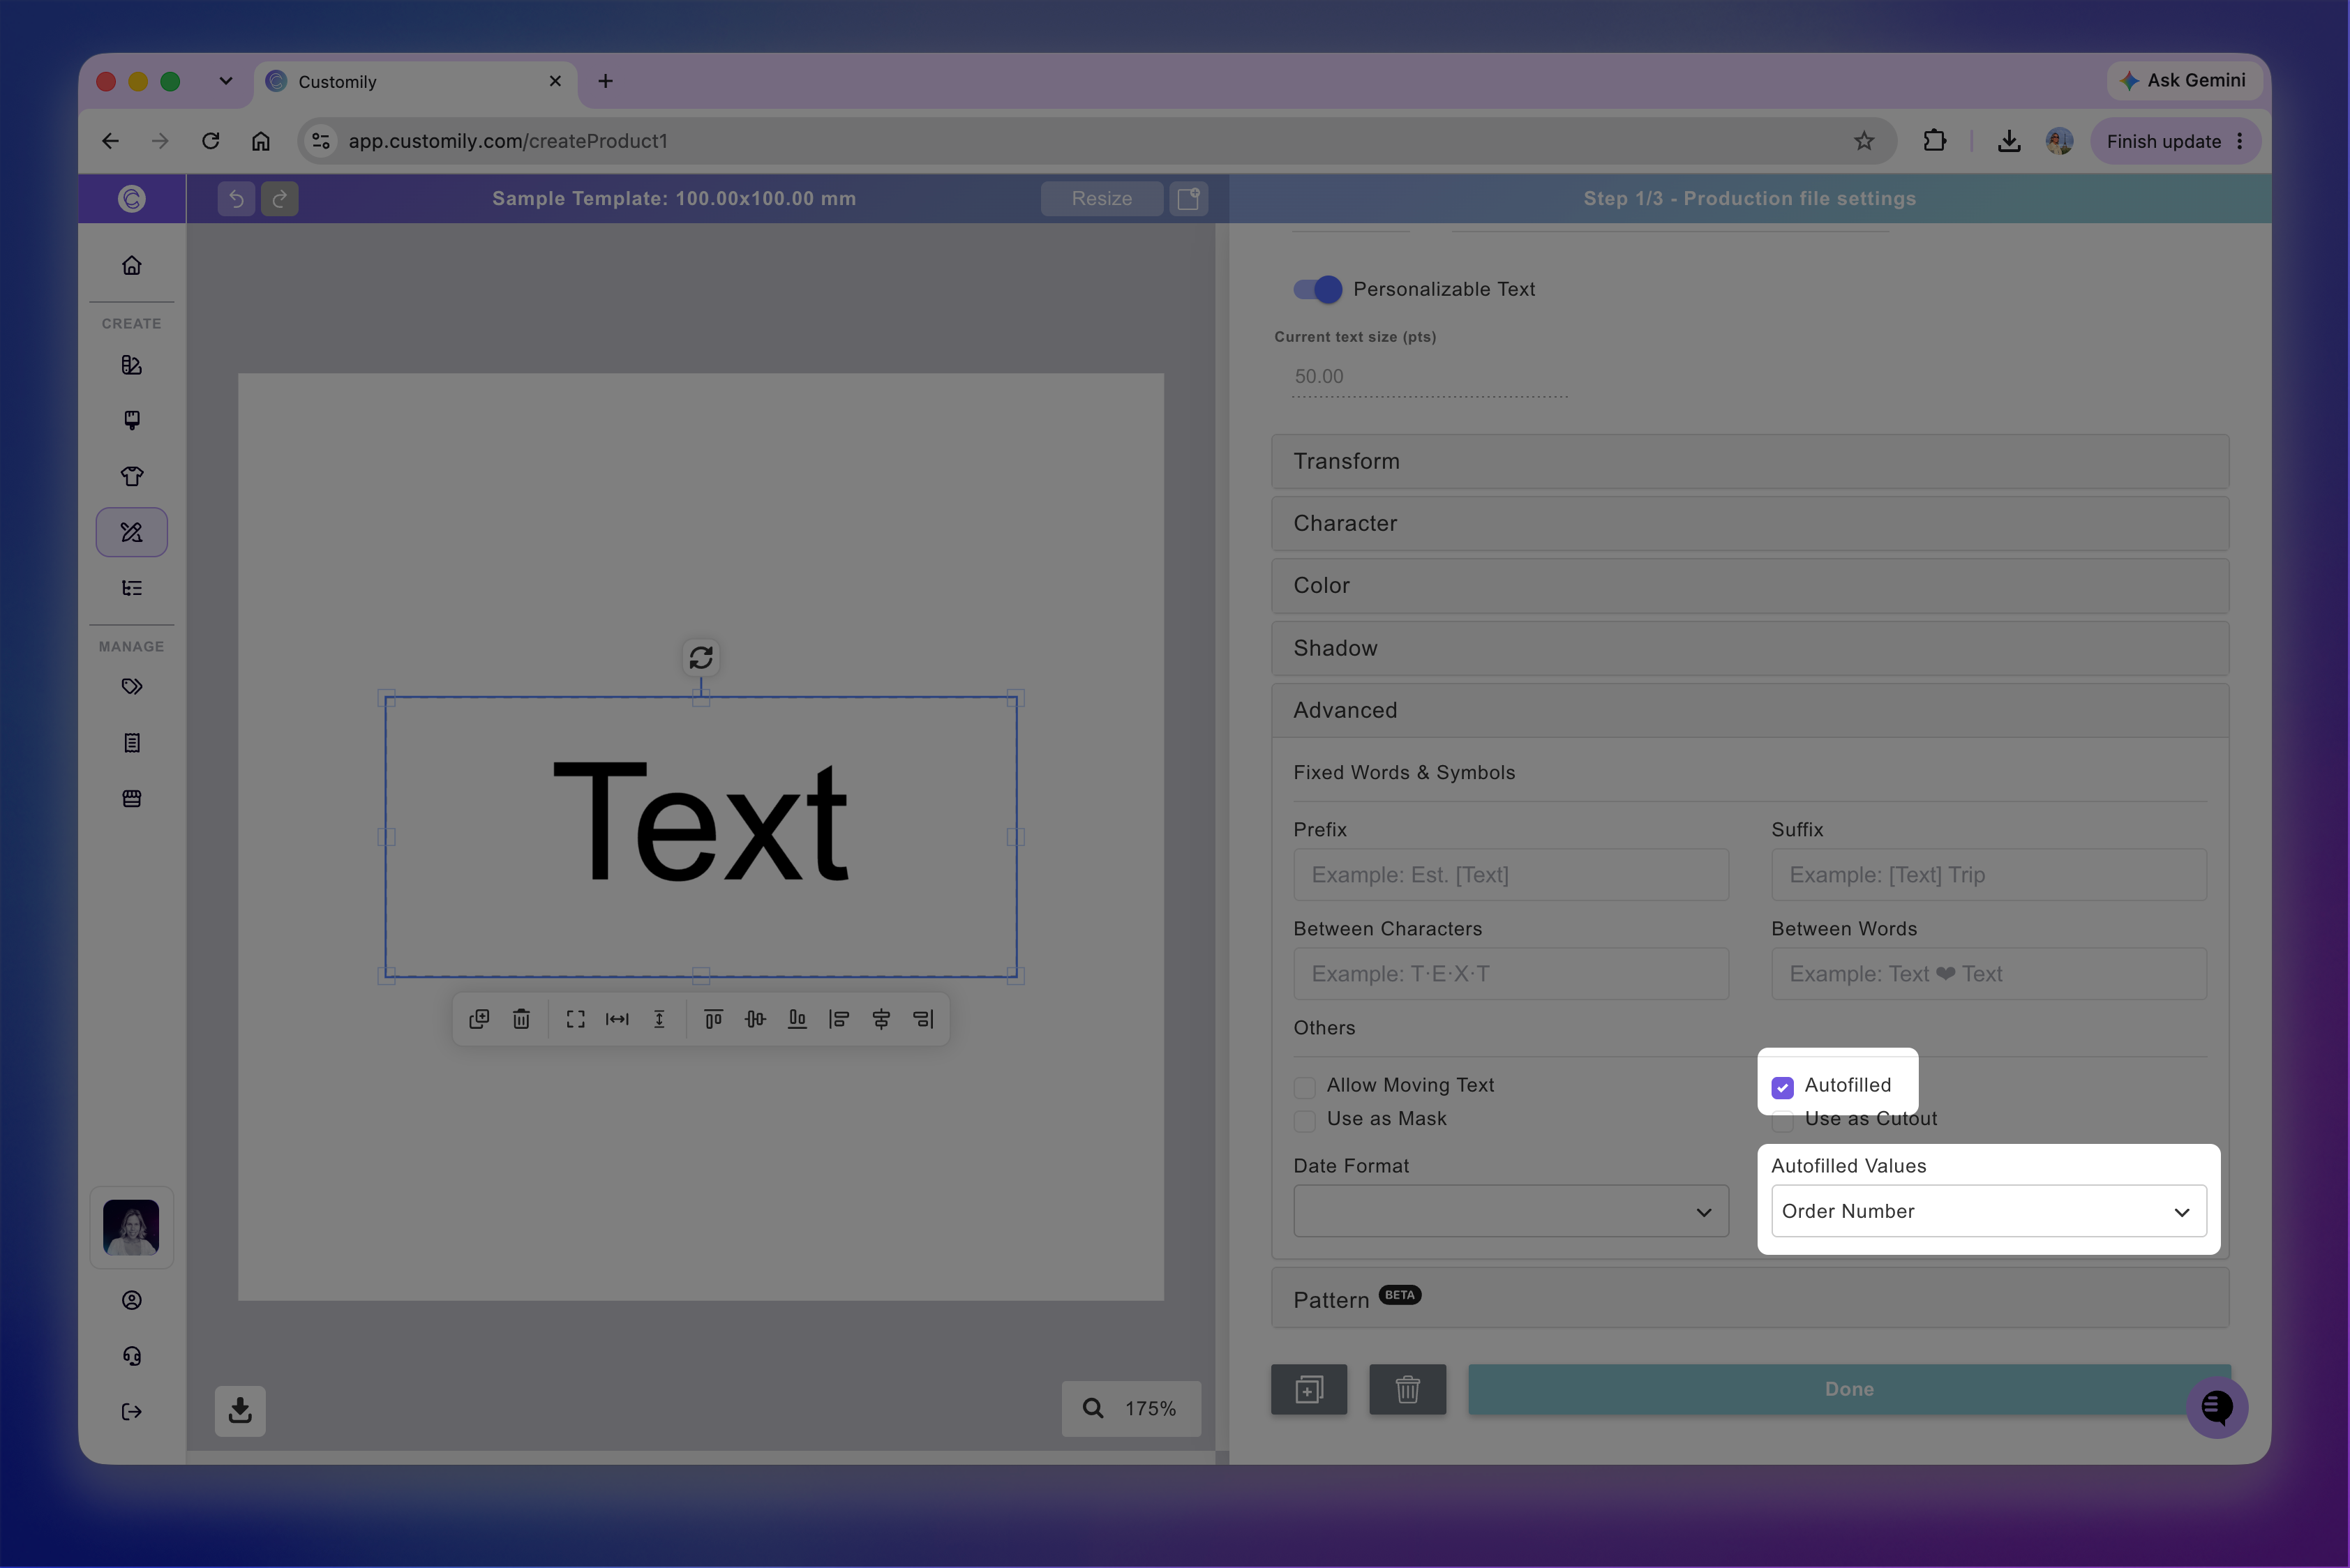Viewport: 2350px width, 1568px height.
Task: Click the redo arrow in the editor header
Action: point(280,198)
